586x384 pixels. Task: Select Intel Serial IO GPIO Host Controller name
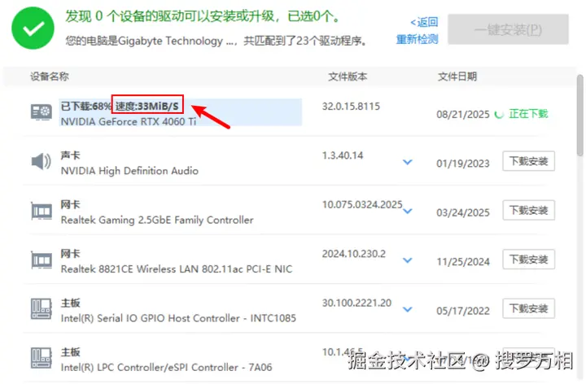tap(178, 318)
